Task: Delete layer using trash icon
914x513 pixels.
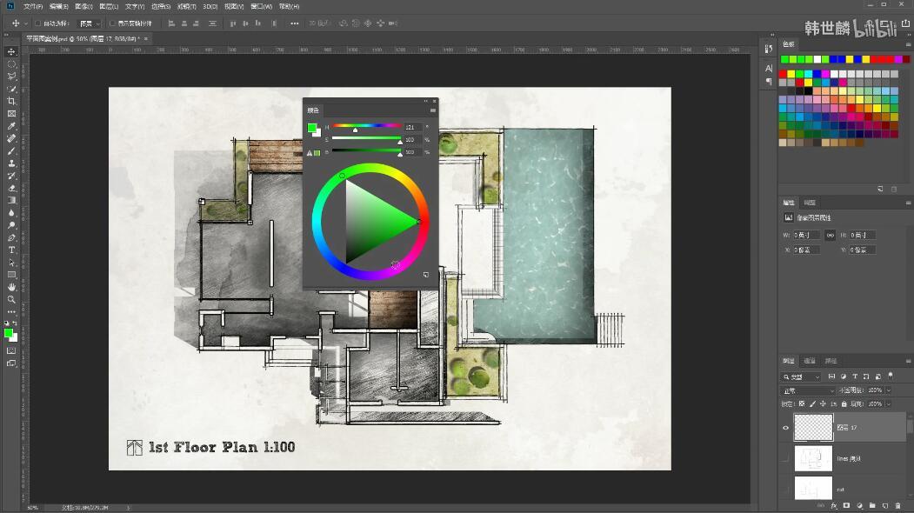Action: [897, 505]
